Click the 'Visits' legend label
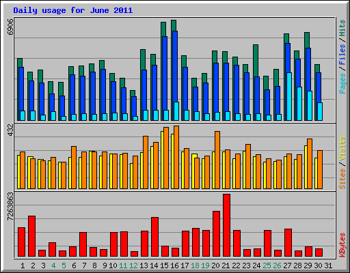Viewport: 350px width, 273px height. click(342, 149)
